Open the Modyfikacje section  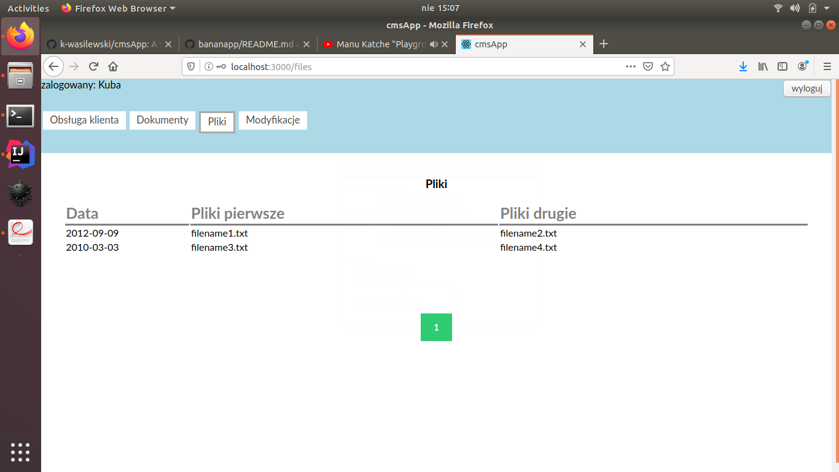click(x=273, y=120)
